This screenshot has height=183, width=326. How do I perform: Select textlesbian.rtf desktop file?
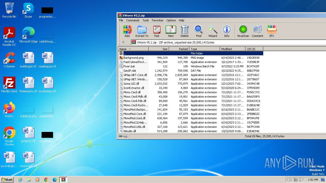(47, 85)
